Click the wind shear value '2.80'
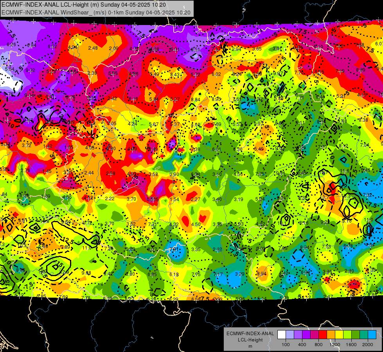 point(349,271)
